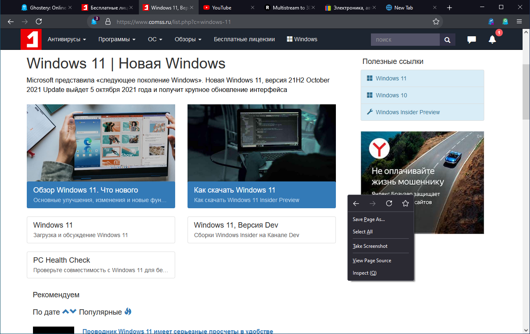Close the New Tab tab
Screen dimensions: 530x334
435,7
